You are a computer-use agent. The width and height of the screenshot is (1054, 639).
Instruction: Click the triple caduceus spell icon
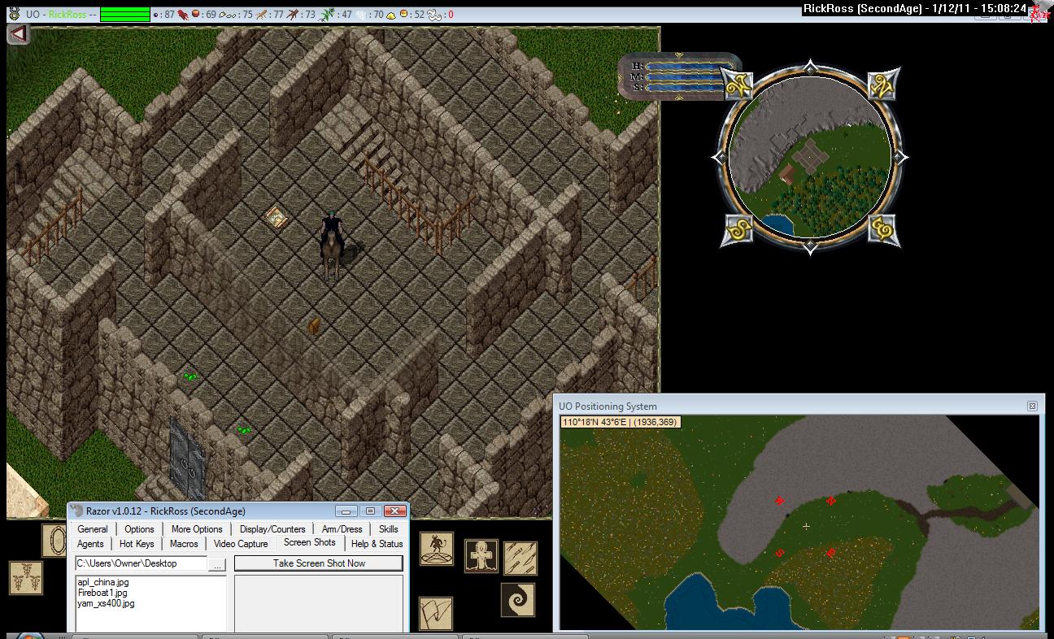(x=26, y=577)
